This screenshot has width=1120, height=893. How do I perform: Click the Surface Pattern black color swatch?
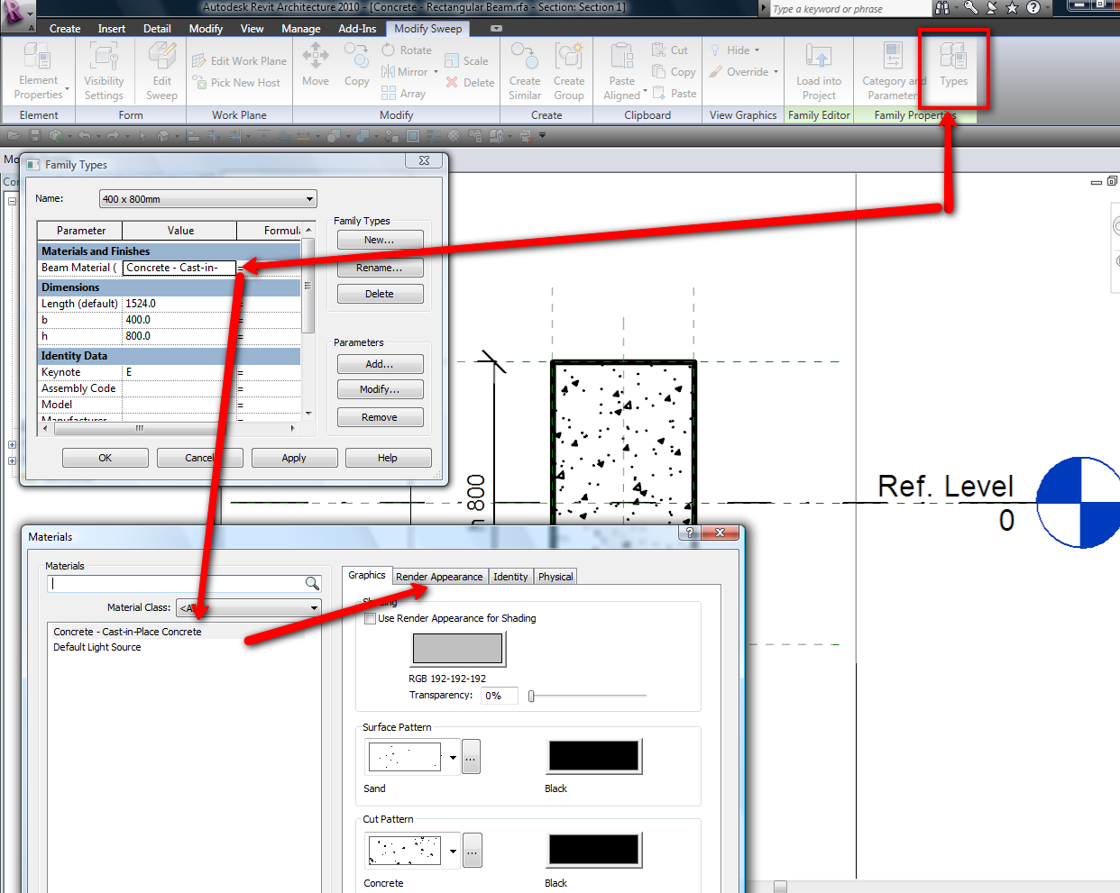pyautogui.click(x=593, y=757)
